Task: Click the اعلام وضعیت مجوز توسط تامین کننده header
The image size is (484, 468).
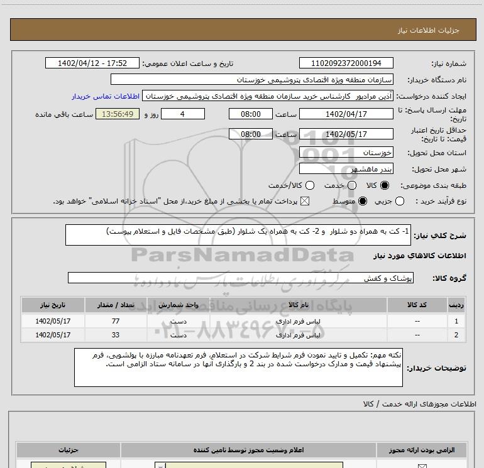Action: pyautogui.click(x=248, y=450)
